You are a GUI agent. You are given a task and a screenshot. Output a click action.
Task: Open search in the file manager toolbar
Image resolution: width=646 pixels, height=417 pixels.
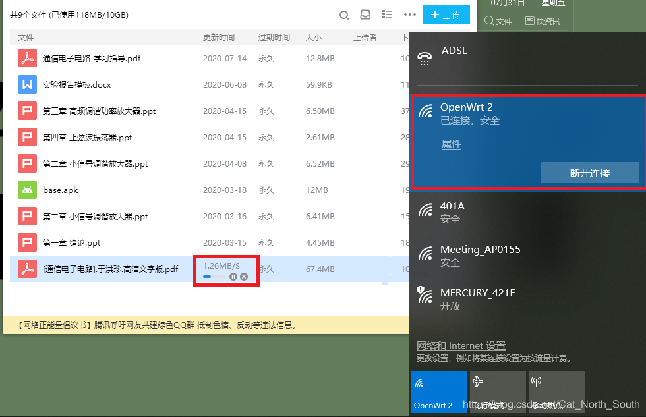pyautogui.click(x=343, y=14)
